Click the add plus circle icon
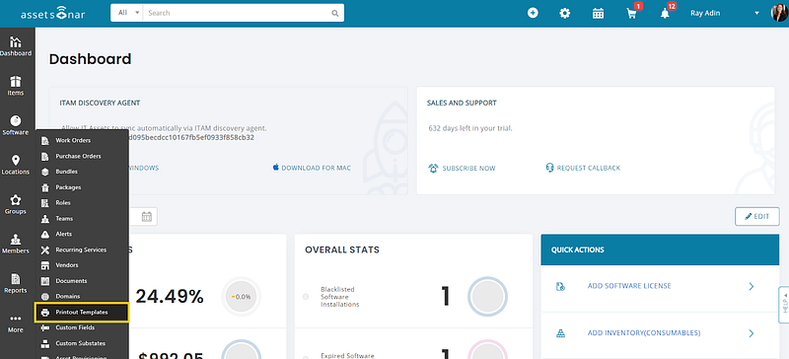Screen dimensions: 789x359 [x=533, y=13]
